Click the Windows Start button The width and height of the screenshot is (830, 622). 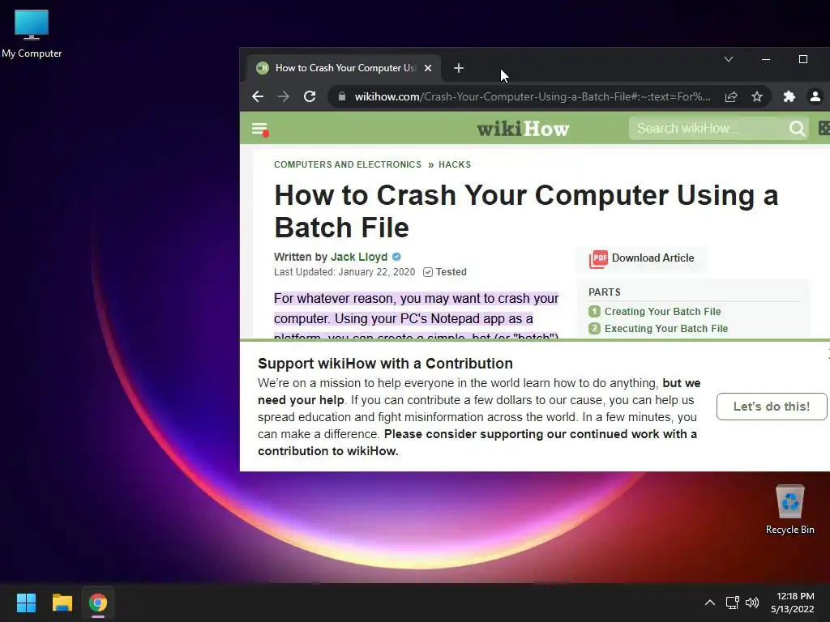coord(26,603)
